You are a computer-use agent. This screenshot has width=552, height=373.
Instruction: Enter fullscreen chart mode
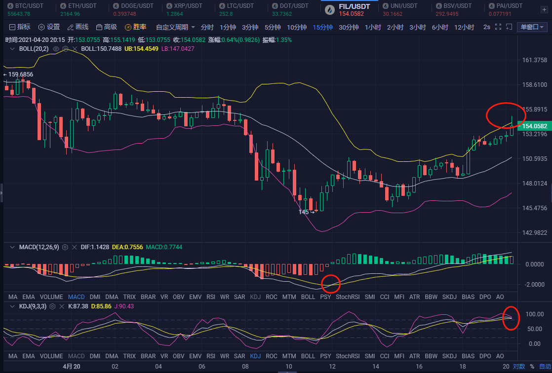pos(498,27)
